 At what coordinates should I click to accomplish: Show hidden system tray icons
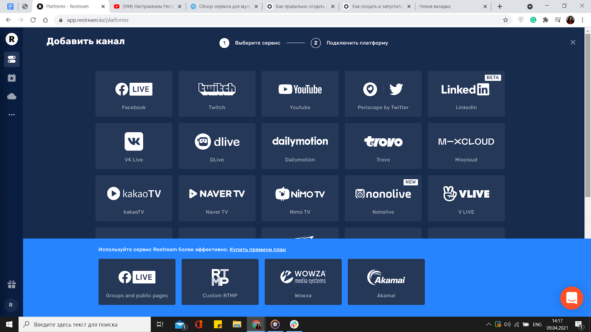tap(489, 325)
